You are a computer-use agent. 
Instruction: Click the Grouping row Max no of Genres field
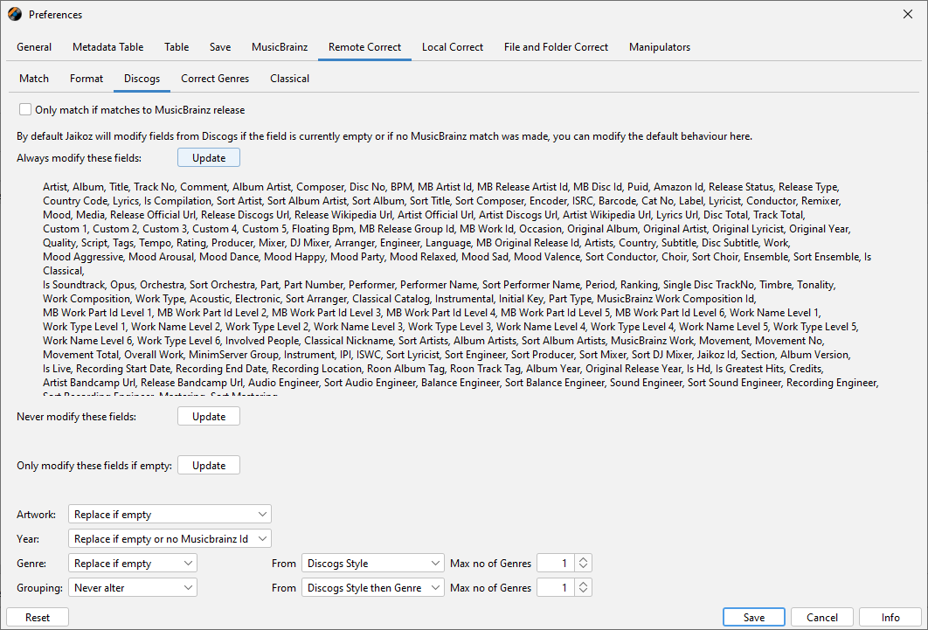click(555, 588)
